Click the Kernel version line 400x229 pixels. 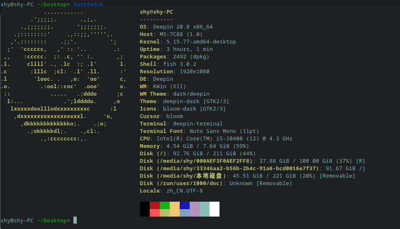188,42
